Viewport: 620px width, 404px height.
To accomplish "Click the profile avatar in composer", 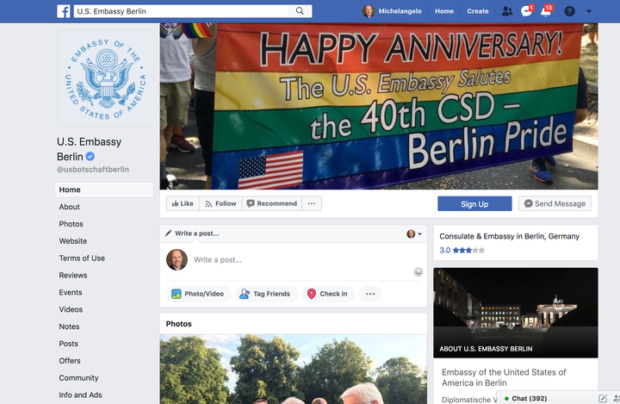I will (x=177, y=259).
